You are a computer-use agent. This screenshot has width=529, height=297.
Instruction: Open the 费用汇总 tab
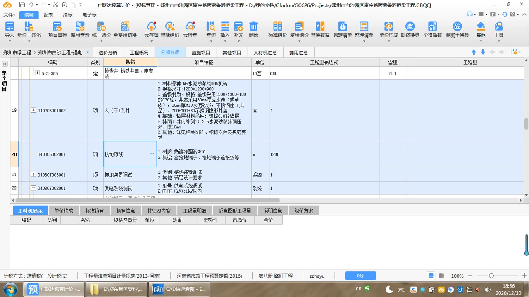tap(298, 53)
